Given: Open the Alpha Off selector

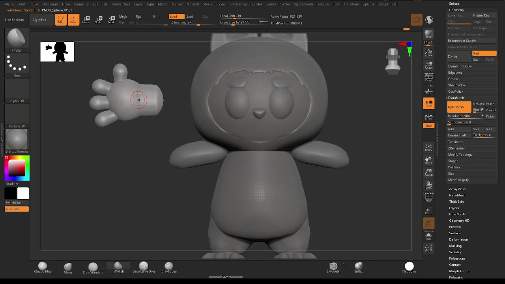Looking at the screenshot, I should pyautogui.click(x=17, y=91).
